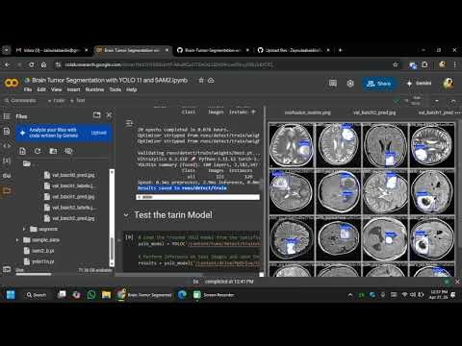Click the mount Google Drive folder icon
The height and width of the screenshot is (346, 462).
point(53,151)
